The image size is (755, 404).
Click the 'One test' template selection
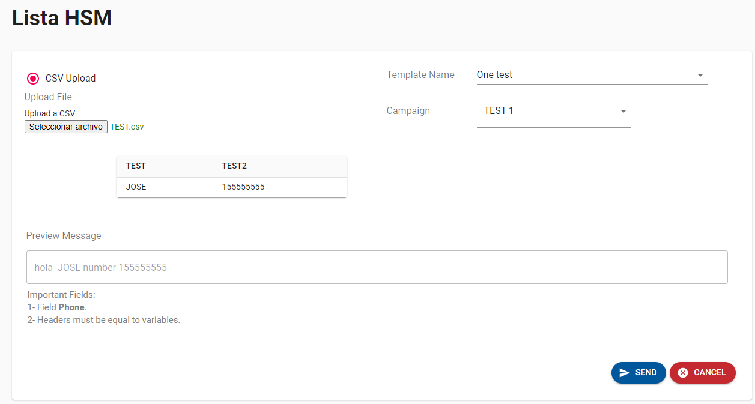tap(494, 75)
